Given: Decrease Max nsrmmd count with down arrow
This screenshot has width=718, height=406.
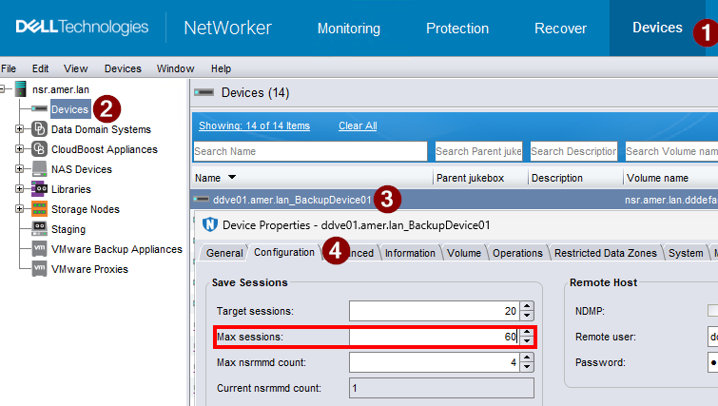Looking at the screenshot, I should click(527, 367).
